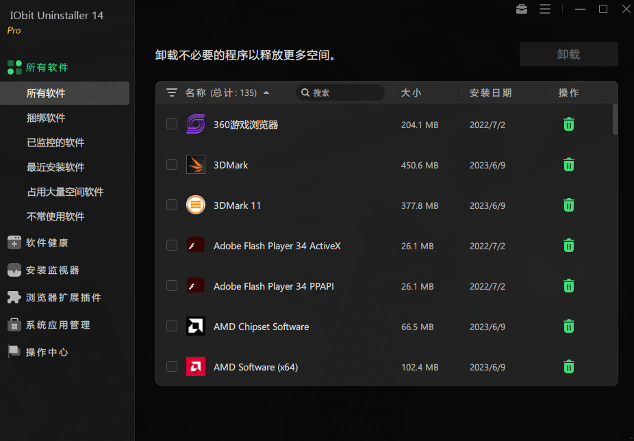
Task: Click the printer icon in the title bar
Action: pyautogui.click(x=521, y=9)
